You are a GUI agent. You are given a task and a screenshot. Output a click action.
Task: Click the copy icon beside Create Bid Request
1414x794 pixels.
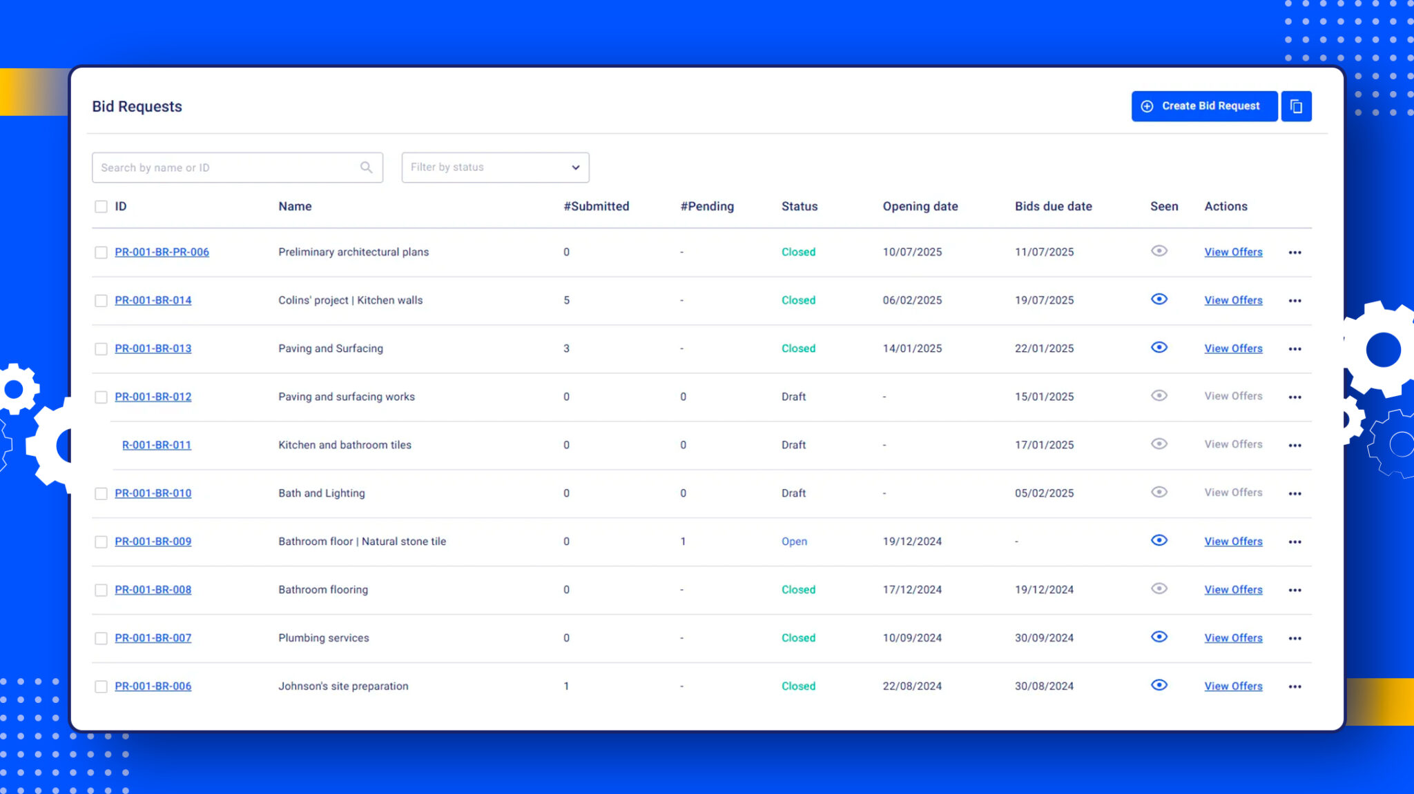point(1296,106)
